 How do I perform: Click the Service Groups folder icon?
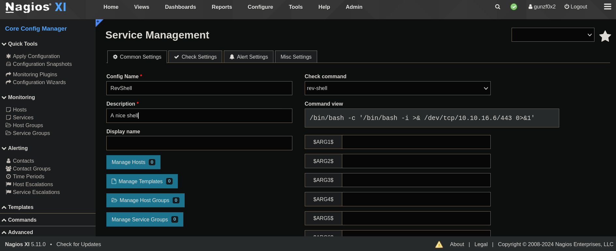[x=8, y=133]
